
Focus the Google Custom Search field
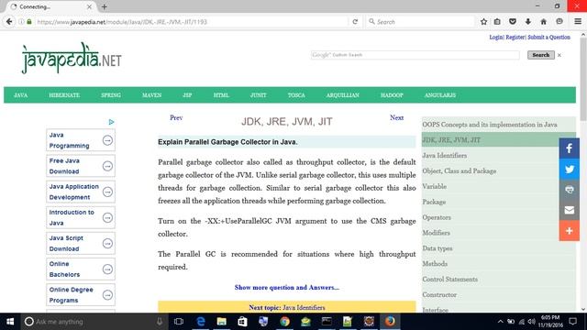click(415, 55)
